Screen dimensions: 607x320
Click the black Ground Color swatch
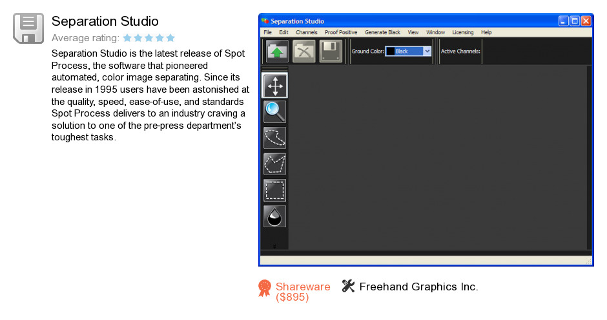391,52
